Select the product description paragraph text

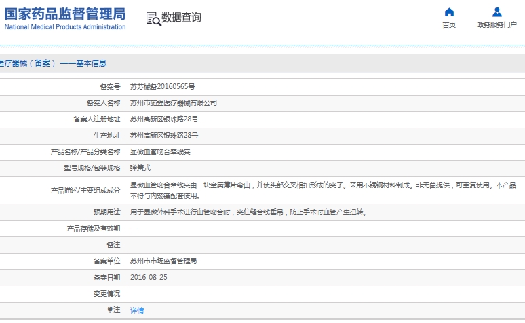(323, 190)
